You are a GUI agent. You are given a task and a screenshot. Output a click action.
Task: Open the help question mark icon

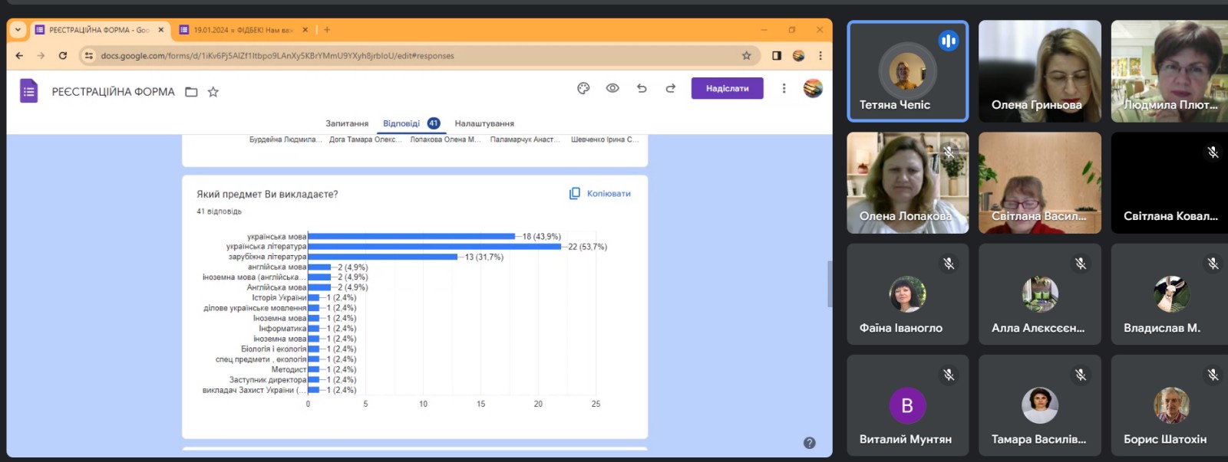click(x=809, y=443)
